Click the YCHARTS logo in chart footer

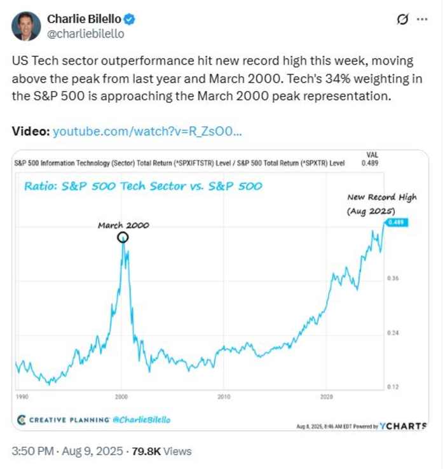click(x=403, y=426)
